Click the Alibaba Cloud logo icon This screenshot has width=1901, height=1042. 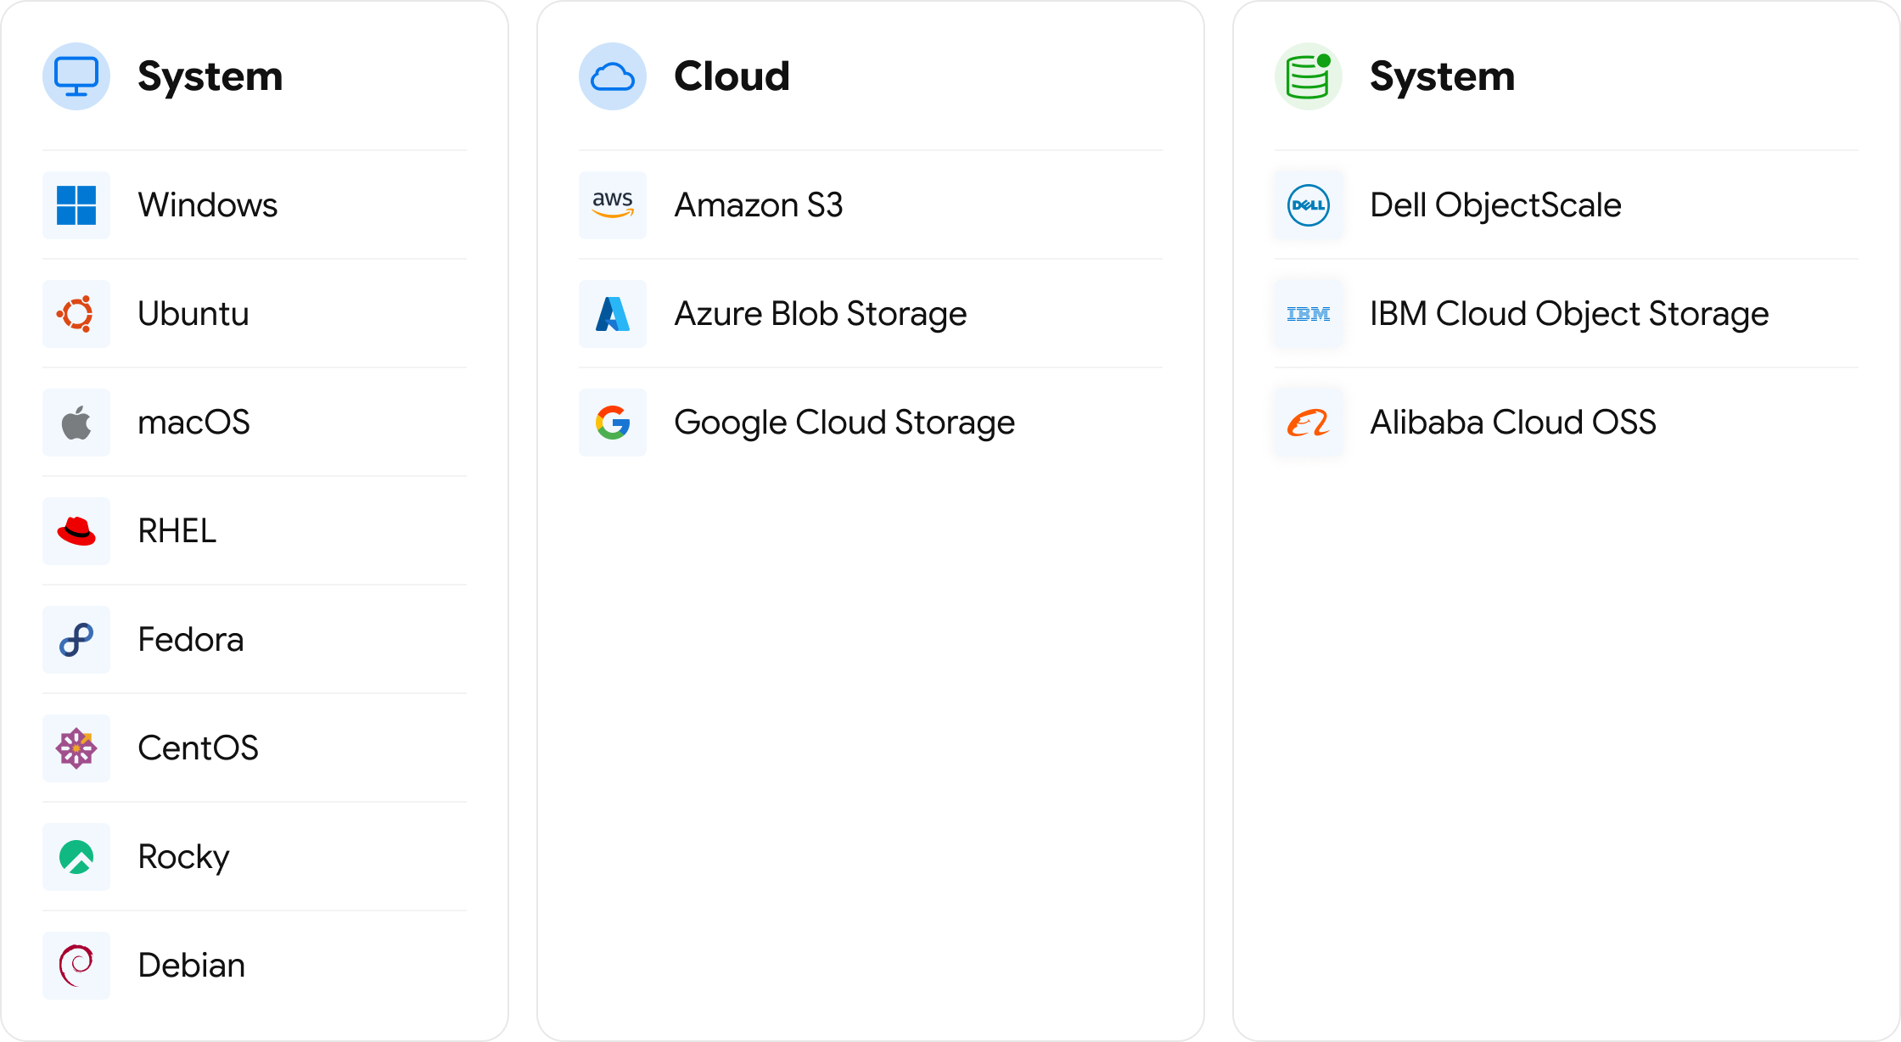(x=1309, y=423)
